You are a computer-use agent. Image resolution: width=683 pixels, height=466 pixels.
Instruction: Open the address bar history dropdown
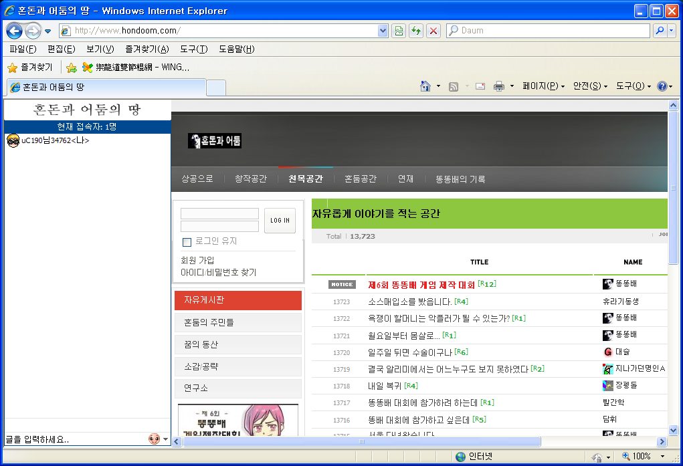point(383,31)
